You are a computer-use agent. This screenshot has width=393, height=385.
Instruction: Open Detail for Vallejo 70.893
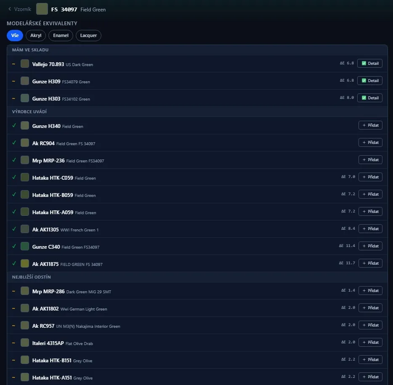(369, 64)
